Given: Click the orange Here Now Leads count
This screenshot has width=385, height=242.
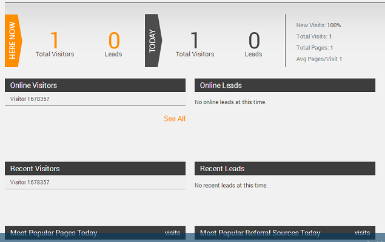Looking at the screenshot, I should point(114,41).
